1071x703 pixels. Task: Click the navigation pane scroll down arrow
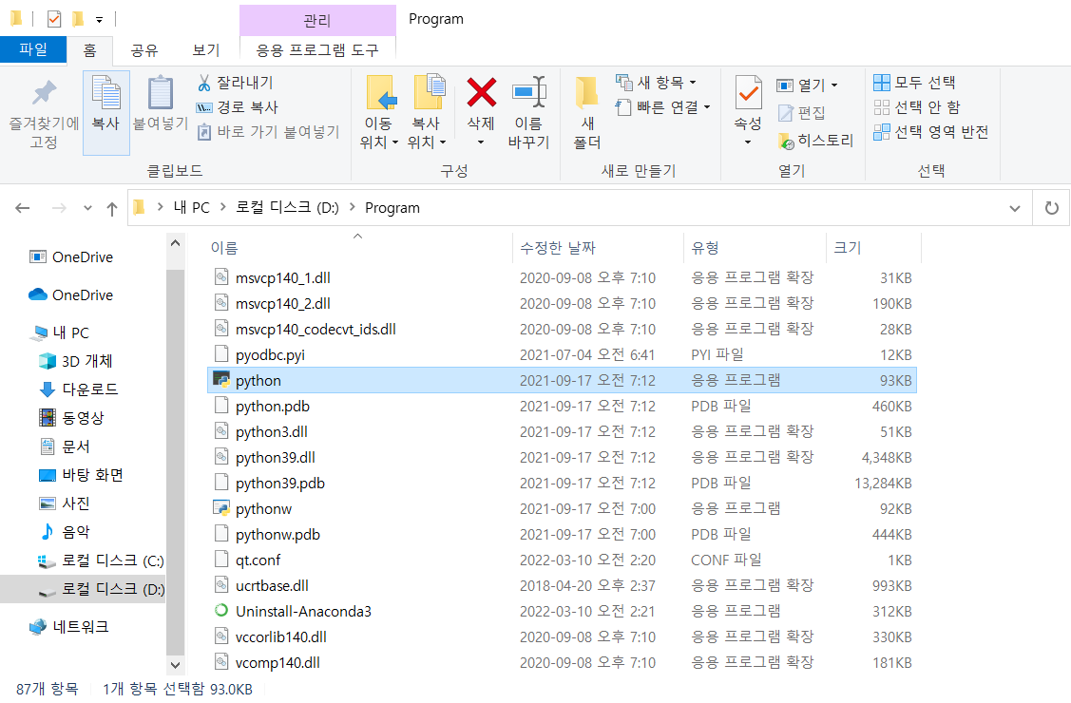click(x=175, y=665)
